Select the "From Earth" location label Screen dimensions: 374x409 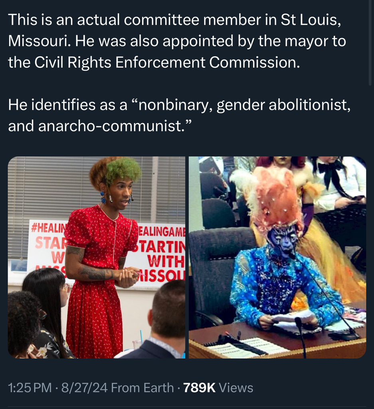142,387
